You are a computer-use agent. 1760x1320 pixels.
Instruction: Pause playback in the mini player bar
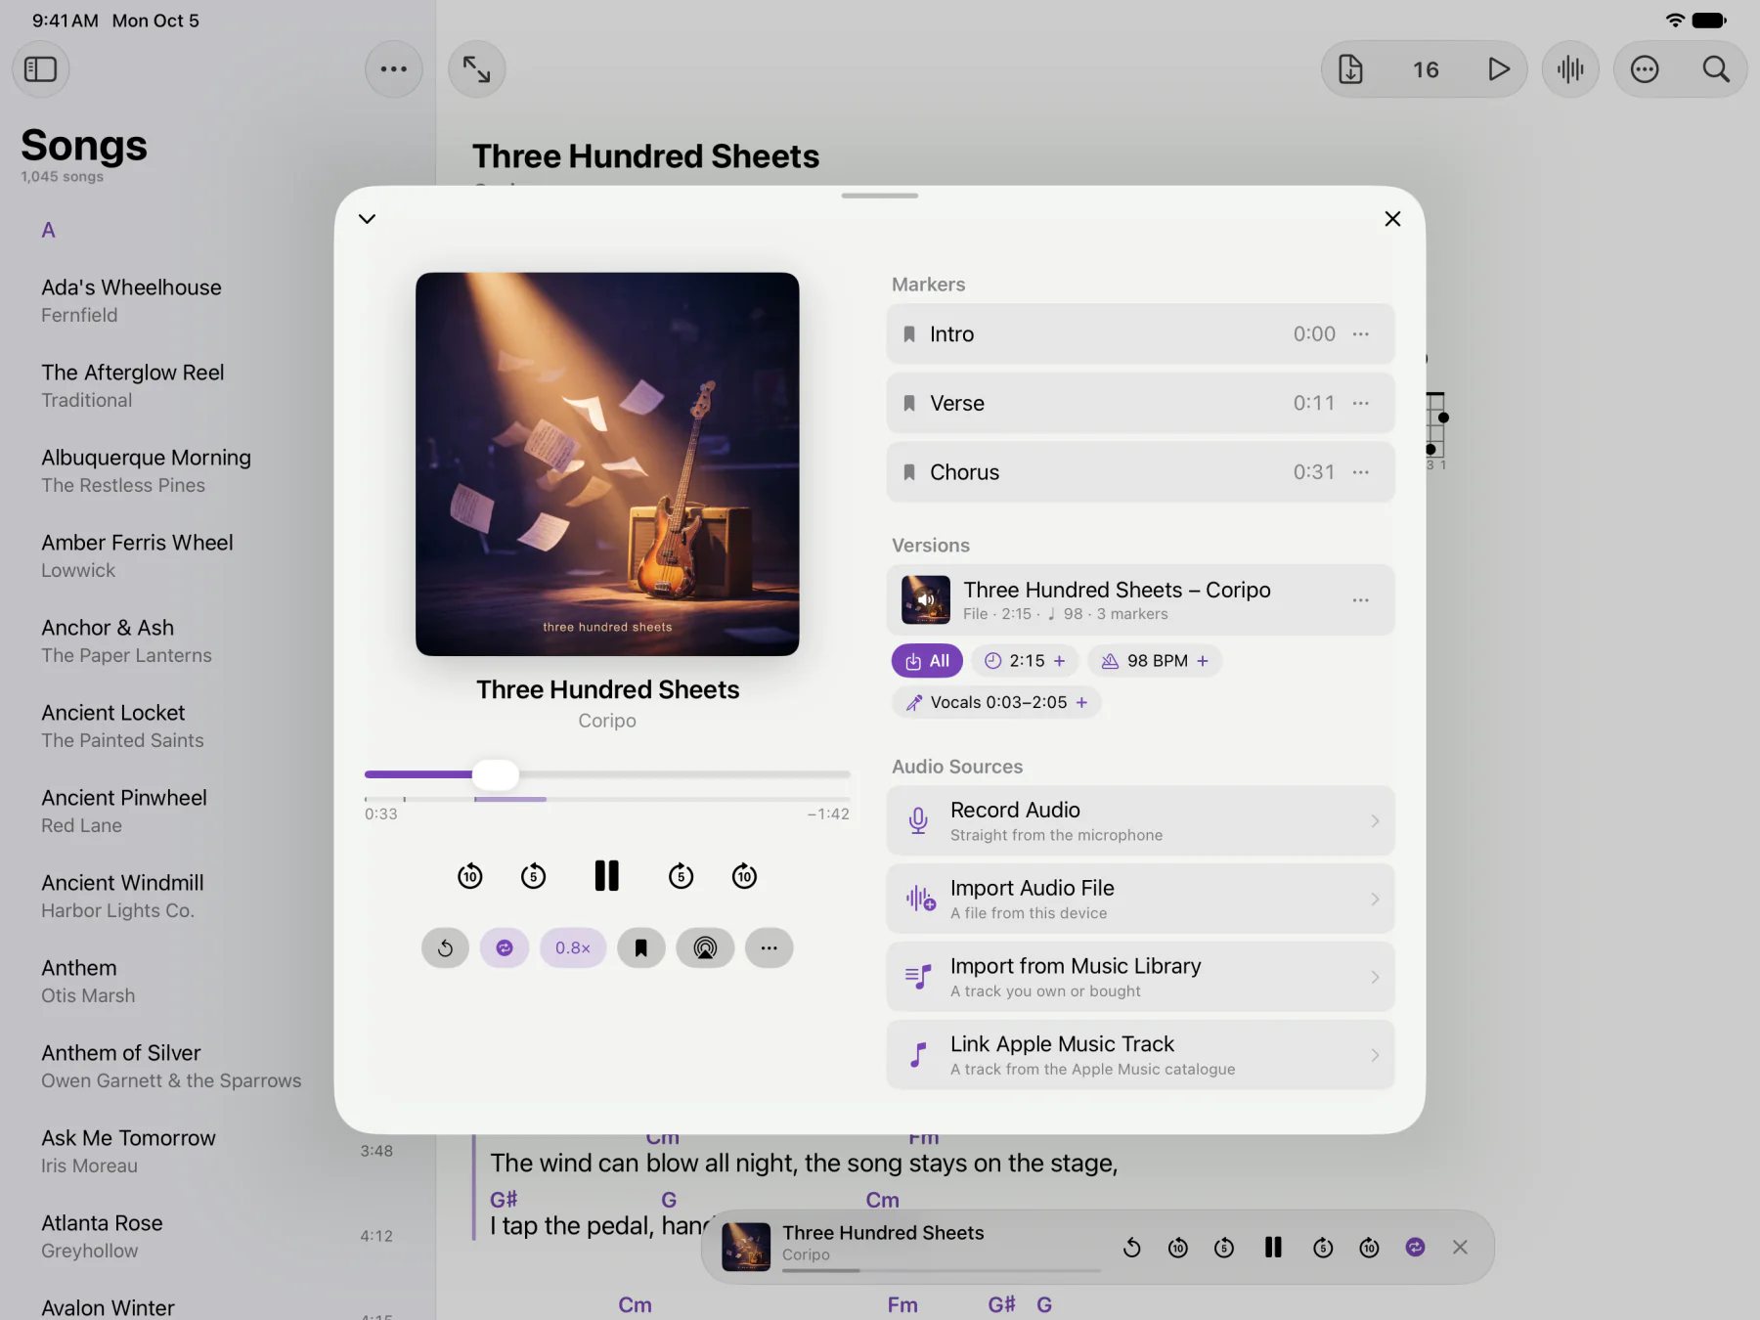point(1273,1248)
